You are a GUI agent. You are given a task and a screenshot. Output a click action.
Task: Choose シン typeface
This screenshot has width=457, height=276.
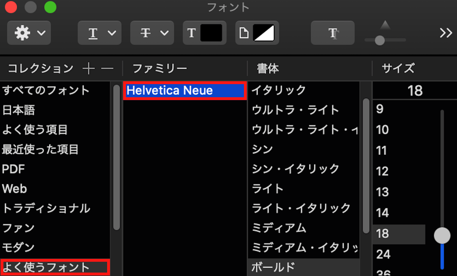pyautogui.click(x=304, y=149)
